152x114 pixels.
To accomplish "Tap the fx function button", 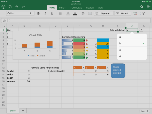I will click(x=4, y=20).
